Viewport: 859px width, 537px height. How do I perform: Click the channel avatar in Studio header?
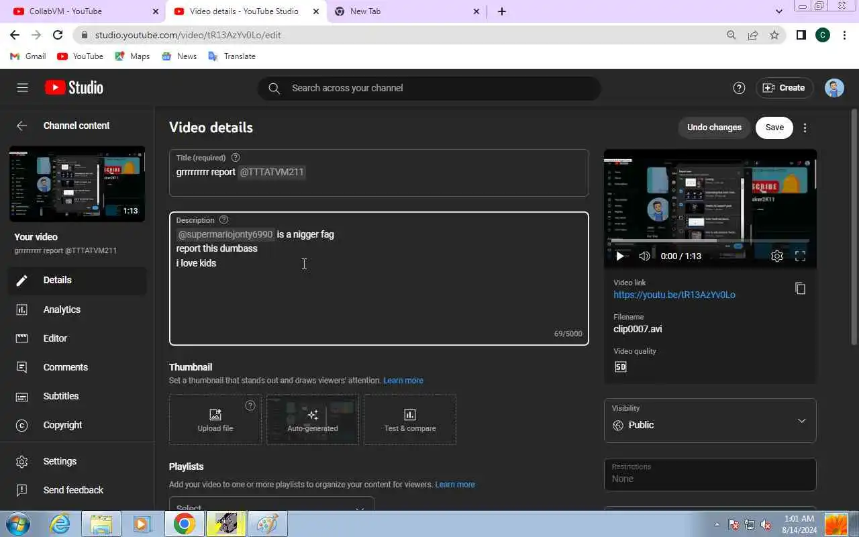[834, 88]
